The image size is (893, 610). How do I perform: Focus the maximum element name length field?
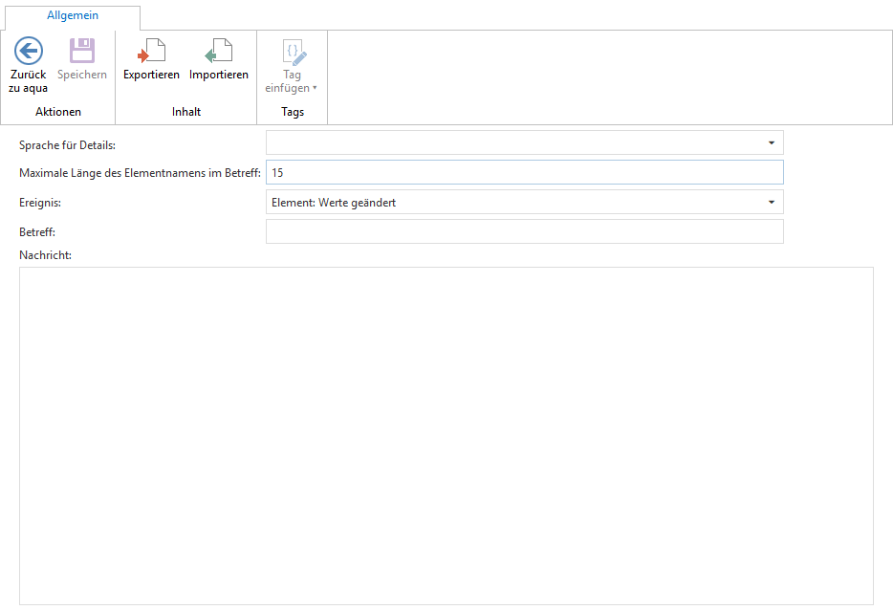click(524, 172)
